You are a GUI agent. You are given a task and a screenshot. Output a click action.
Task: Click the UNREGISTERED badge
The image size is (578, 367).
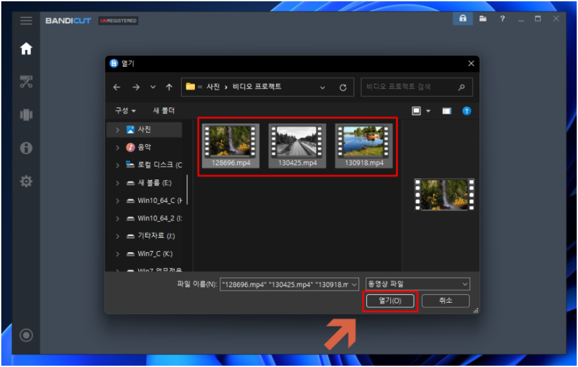coord(118,21)
